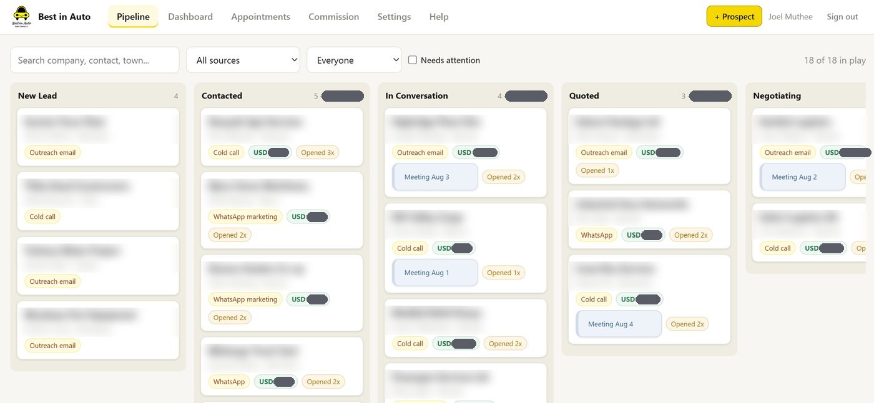This screenshot has width=874, height=403.
Task: Expand the Everyone owner dropdown
Action: coord(354,60)
